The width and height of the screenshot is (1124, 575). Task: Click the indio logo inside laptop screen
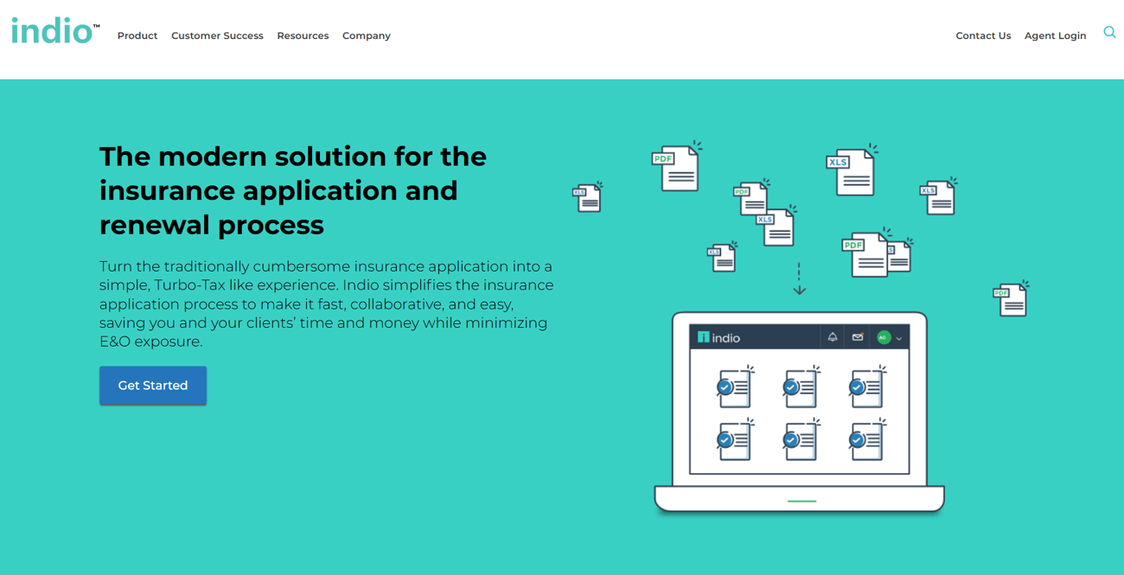pos(718,337)
